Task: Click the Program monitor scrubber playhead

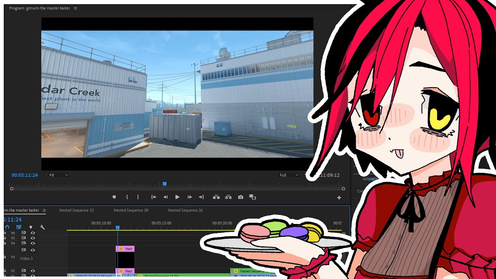Action: pyautogui.click(x=165, y=184)
